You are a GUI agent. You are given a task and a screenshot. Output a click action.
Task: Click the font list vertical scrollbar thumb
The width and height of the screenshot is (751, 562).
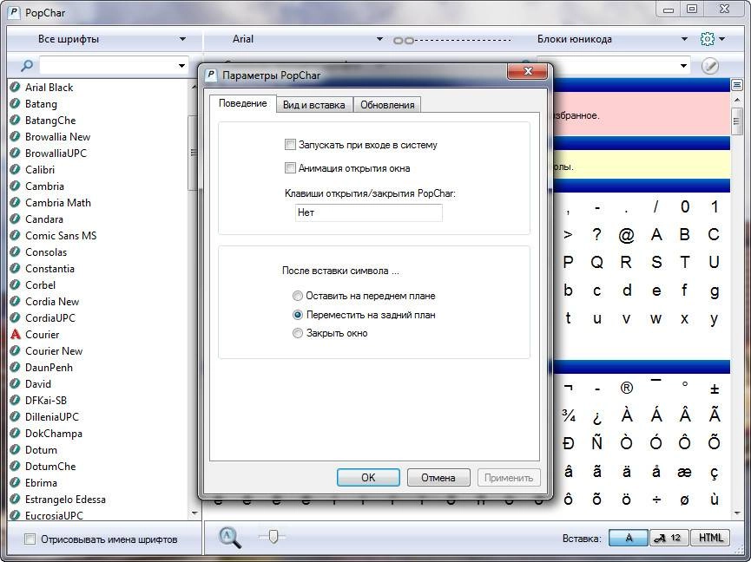194,152
